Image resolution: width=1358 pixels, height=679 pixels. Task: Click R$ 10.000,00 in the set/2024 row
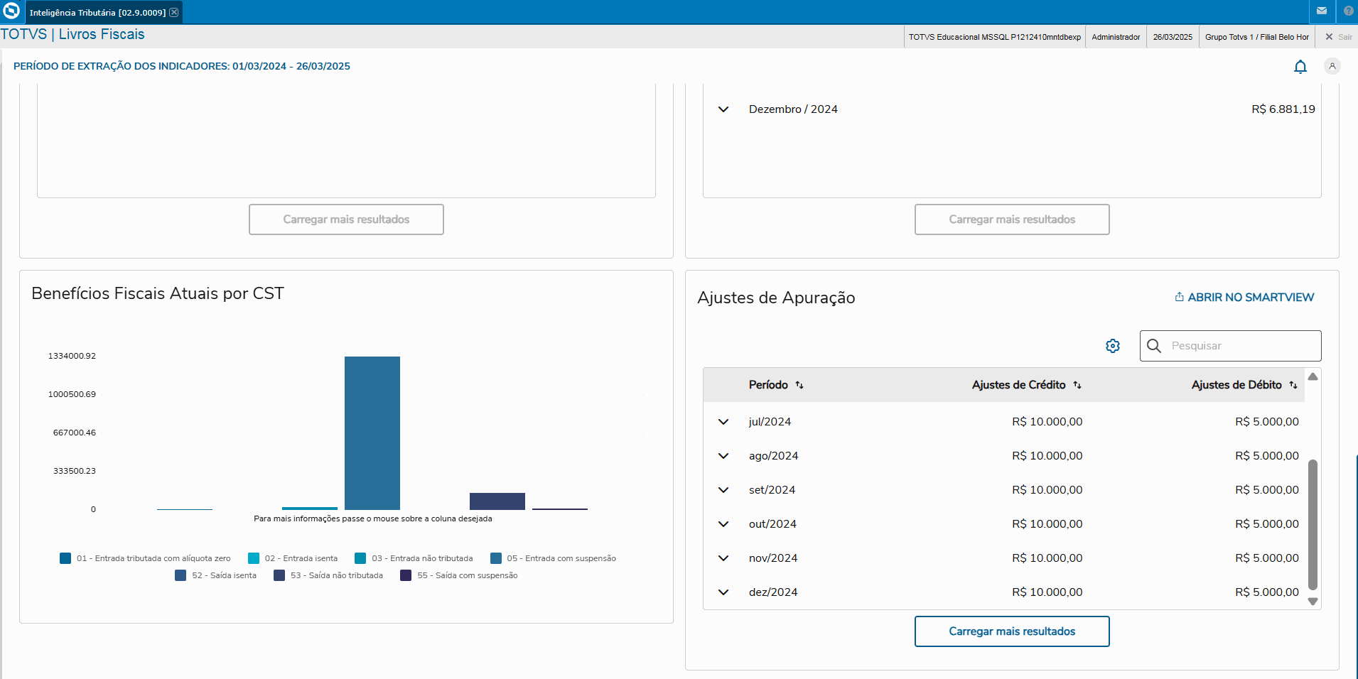click(1047, 490)
